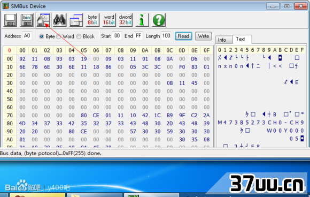Close the SMBus Device window
The image size is (310, 197).
[x=301, y=6]
